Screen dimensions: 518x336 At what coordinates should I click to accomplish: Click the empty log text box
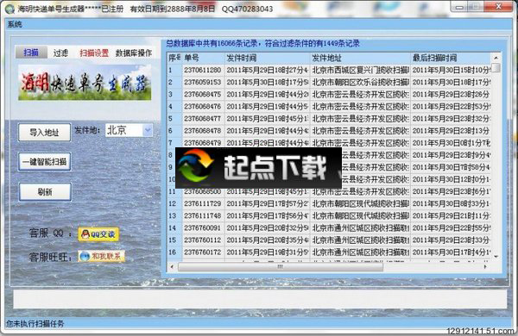(x=260, y=299)
